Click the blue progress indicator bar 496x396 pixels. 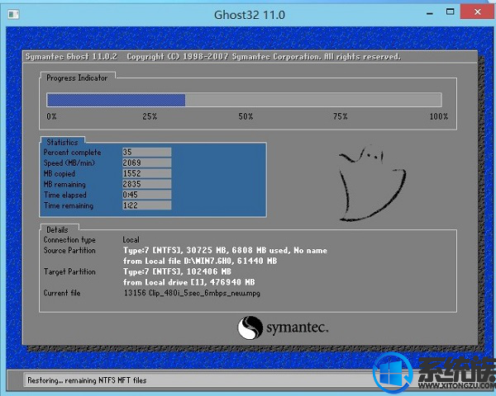point(116,100)
